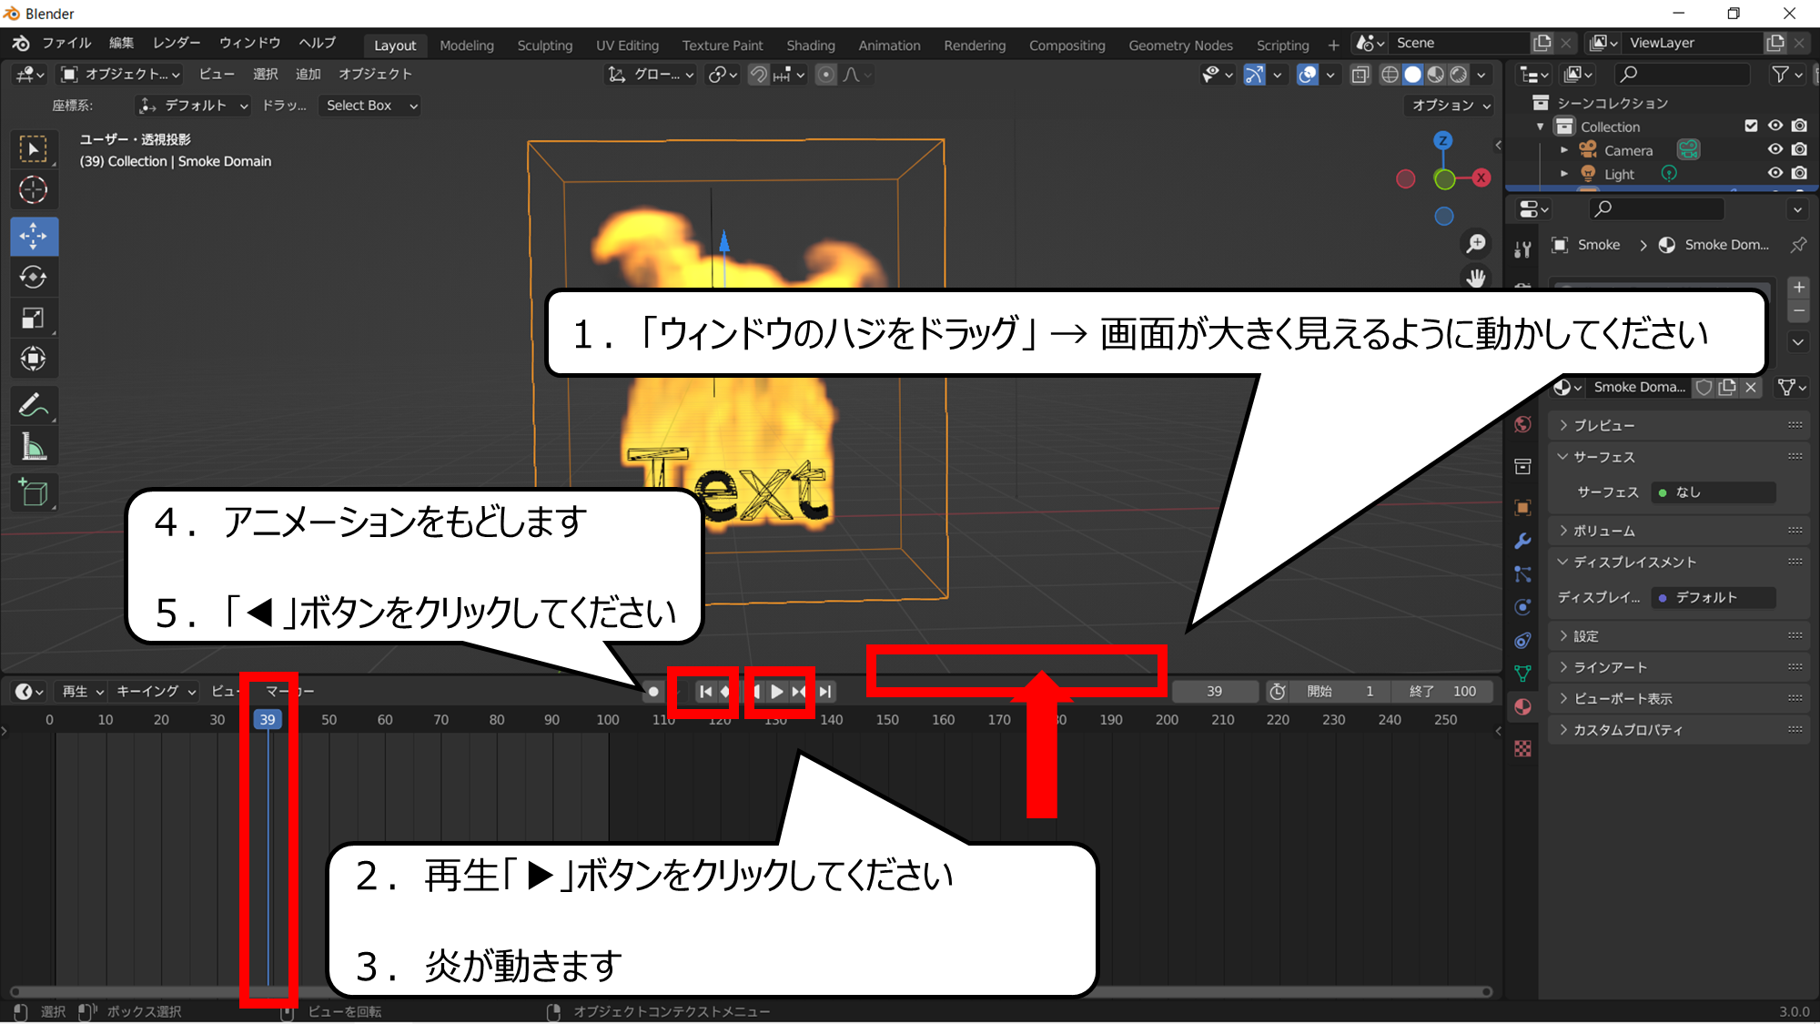The height and width of the screenshot is (1024, 1820).
Task: Switch to the Shading workspace tab
Action: 811,46
